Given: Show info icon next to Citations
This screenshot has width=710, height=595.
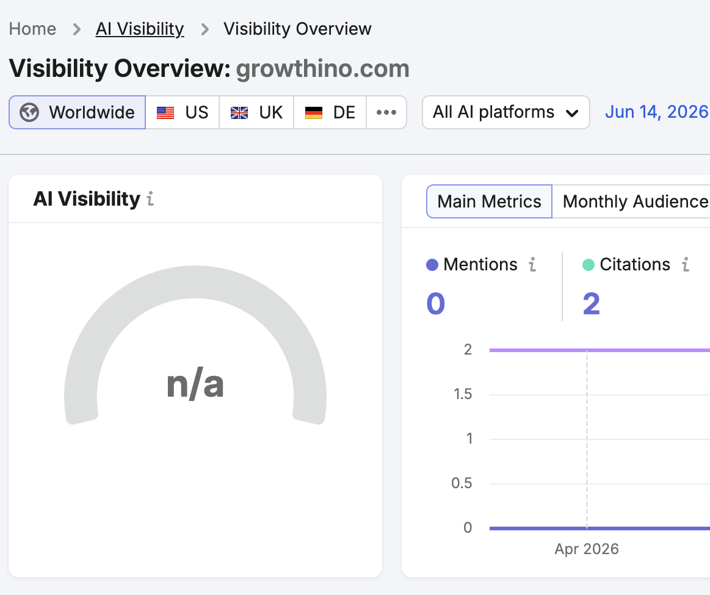Looking at the screenshot, I should pos(686,264).
